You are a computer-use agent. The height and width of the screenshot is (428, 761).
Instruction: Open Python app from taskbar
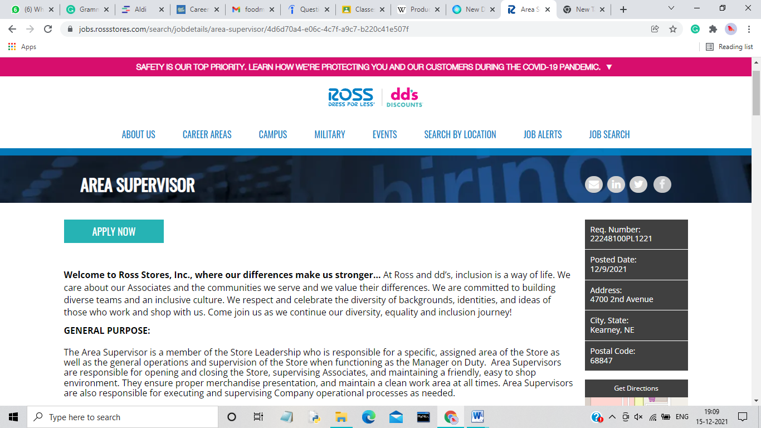[x=314, y=417]
